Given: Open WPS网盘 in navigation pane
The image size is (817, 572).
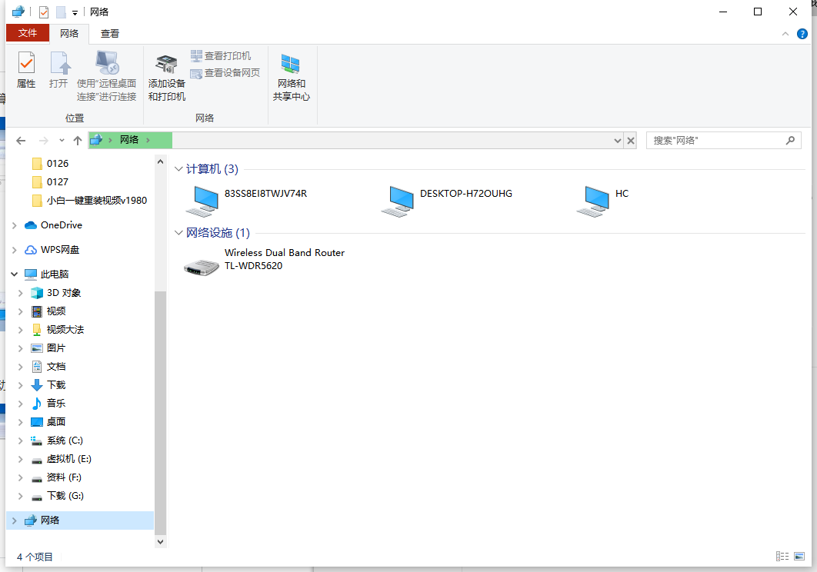Looking at the screenshot, I should 60,250.
